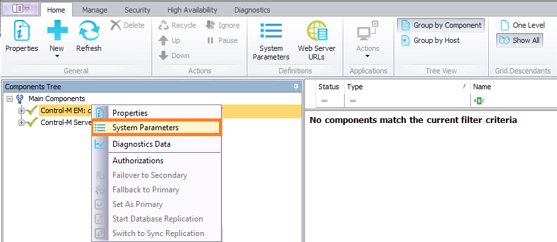The height and width of the screenshot is (242, 557).
Task: Toggle Group by Component view
Action: tap(441, 25)
